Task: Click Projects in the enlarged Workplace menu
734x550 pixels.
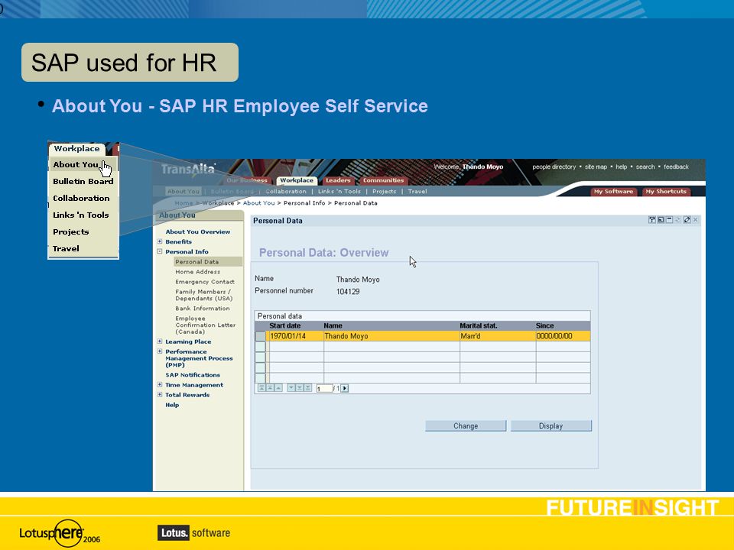Action: [x=70, y=232]
